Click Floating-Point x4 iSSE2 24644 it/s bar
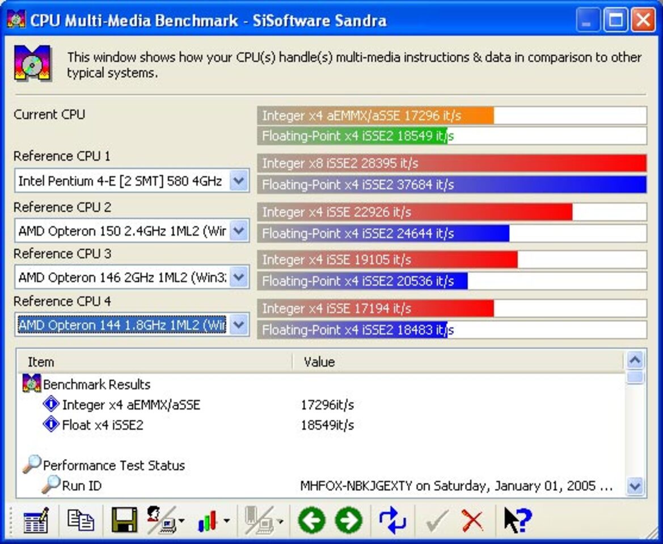This screenshot has height=544, width=663. 452,233
